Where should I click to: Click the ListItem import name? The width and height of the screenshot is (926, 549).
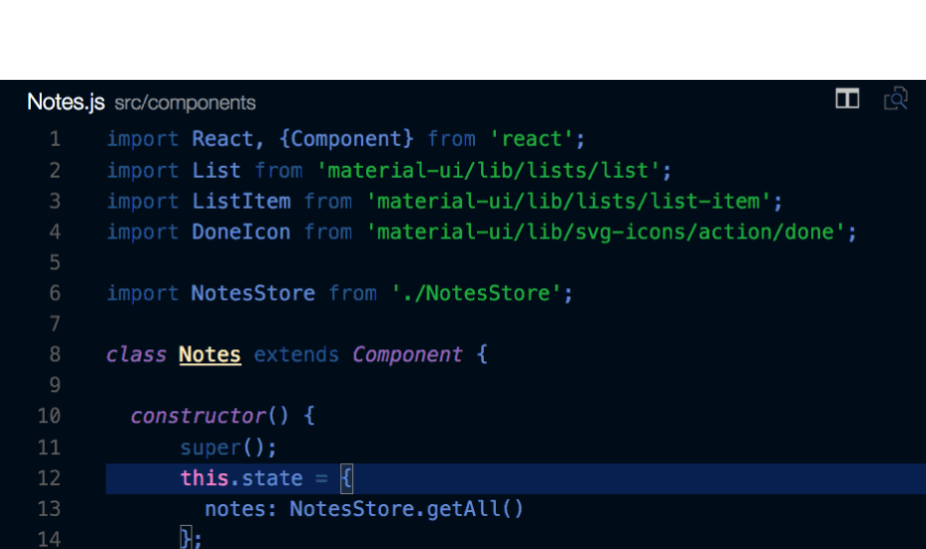[240, 201]
